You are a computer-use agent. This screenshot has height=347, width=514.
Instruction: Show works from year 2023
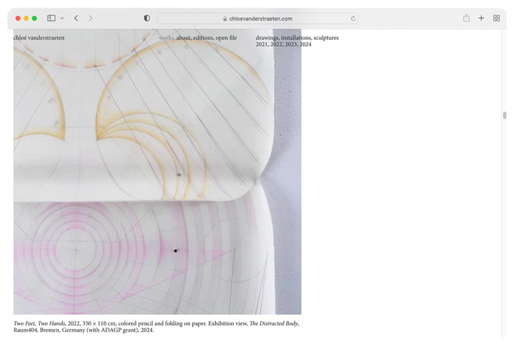(292, 44)
